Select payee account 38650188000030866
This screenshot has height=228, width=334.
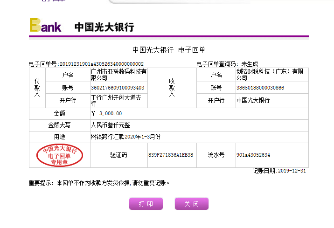(x=260, y=88)
